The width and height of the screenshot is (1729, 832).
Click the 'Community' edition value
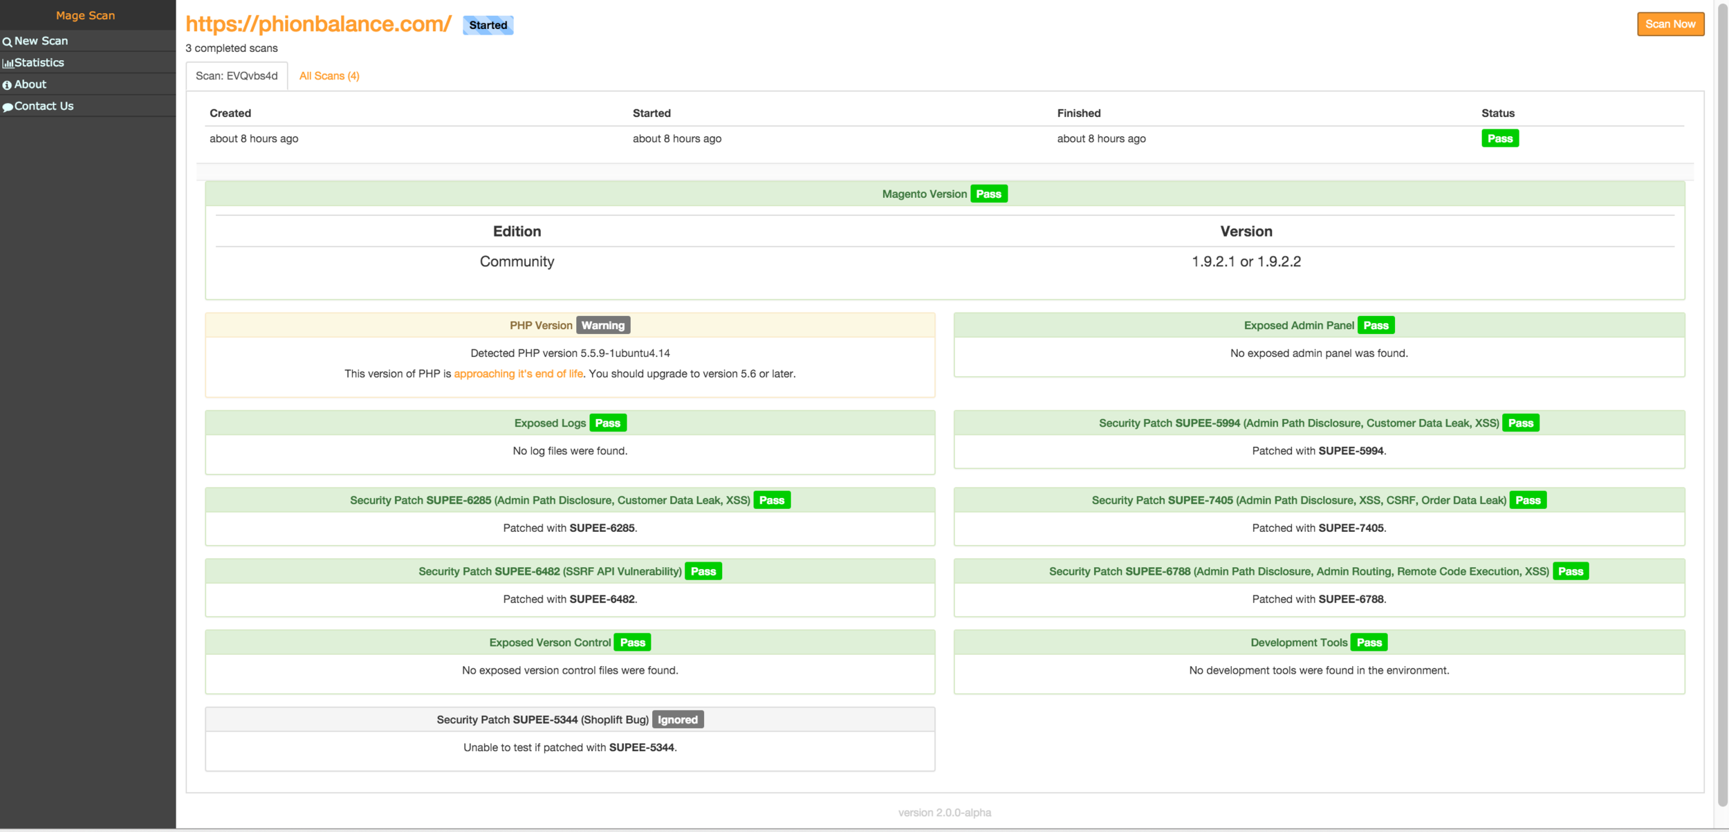517,261
